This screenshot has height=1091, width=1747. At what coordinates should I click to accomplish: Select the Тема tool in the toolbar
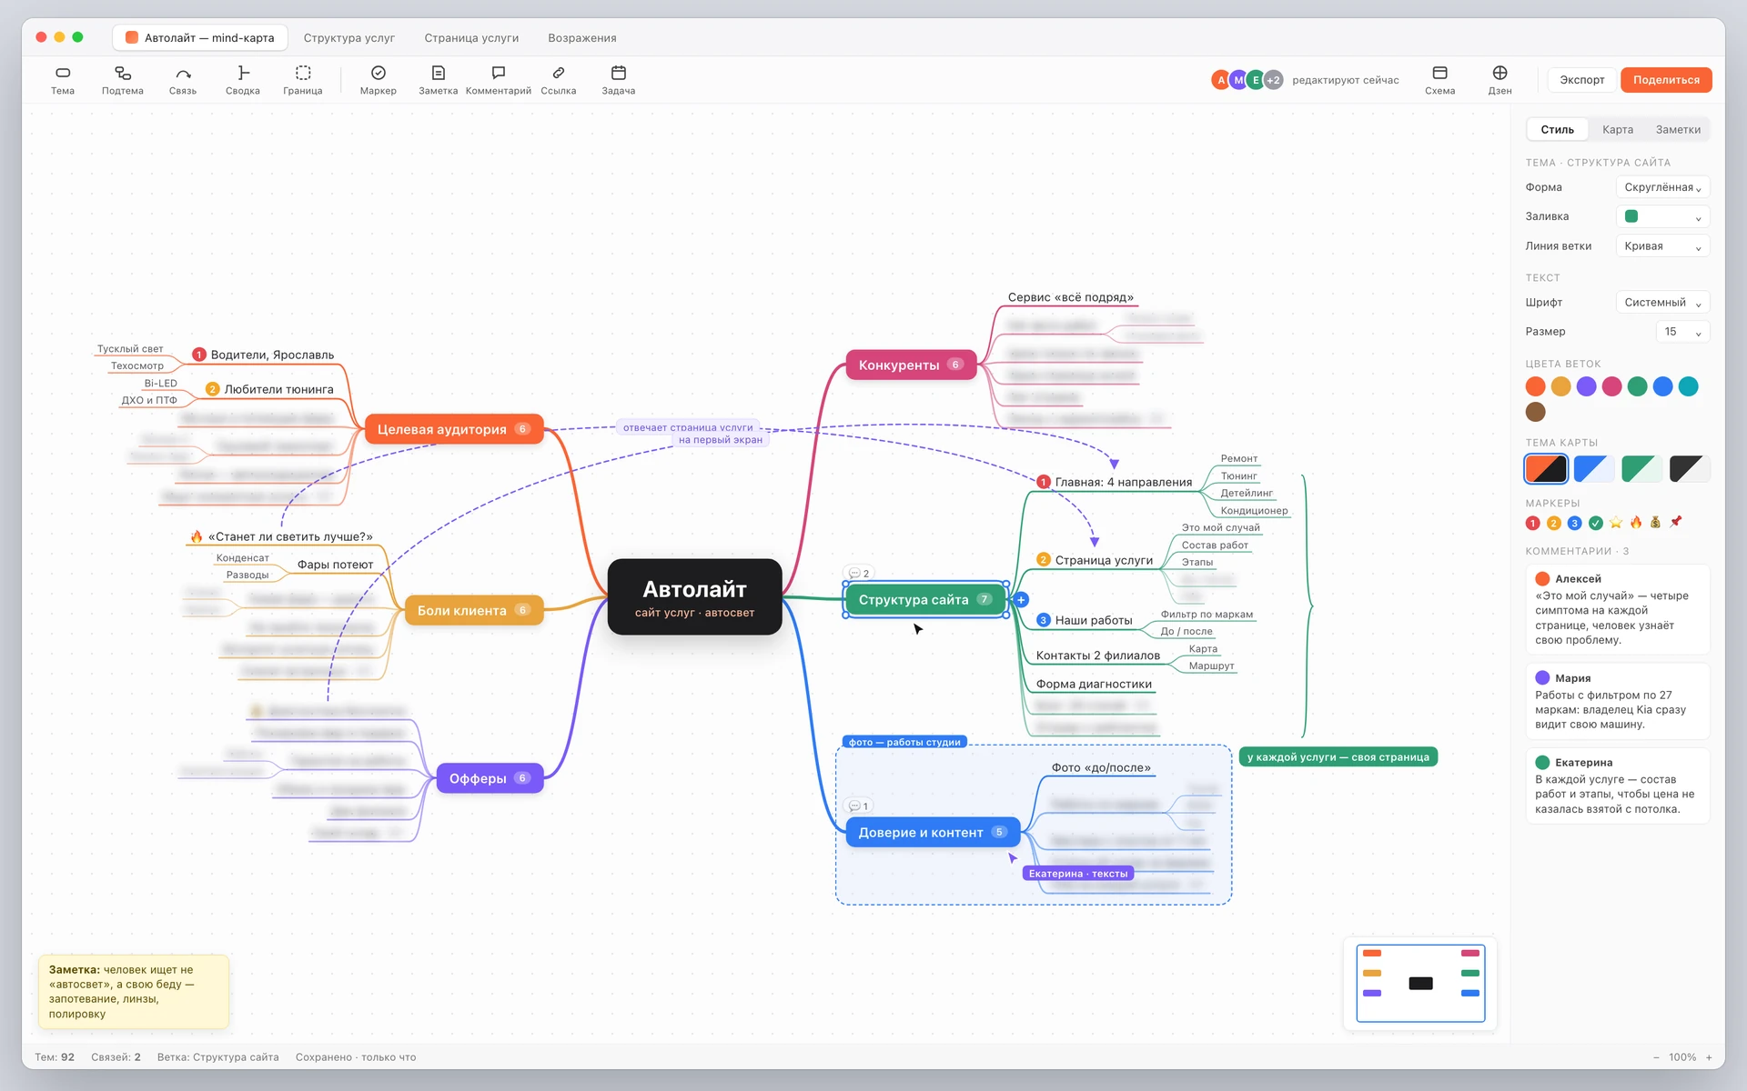click(63, 80)
